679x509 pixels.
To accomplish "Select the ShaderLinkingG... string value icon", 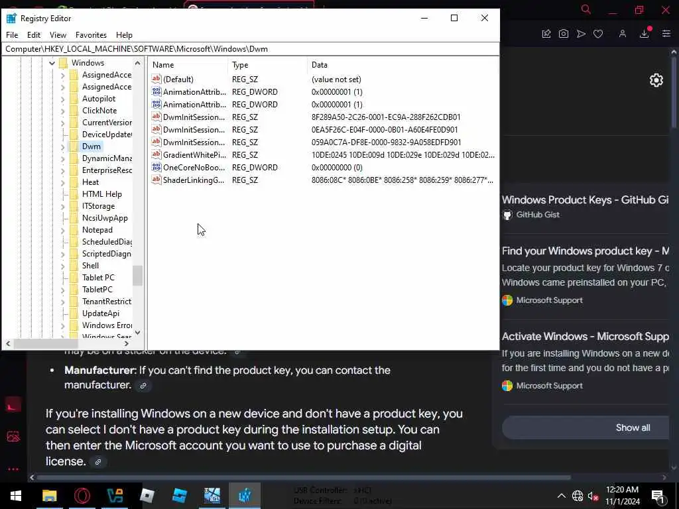I will [x=156, y=180].
